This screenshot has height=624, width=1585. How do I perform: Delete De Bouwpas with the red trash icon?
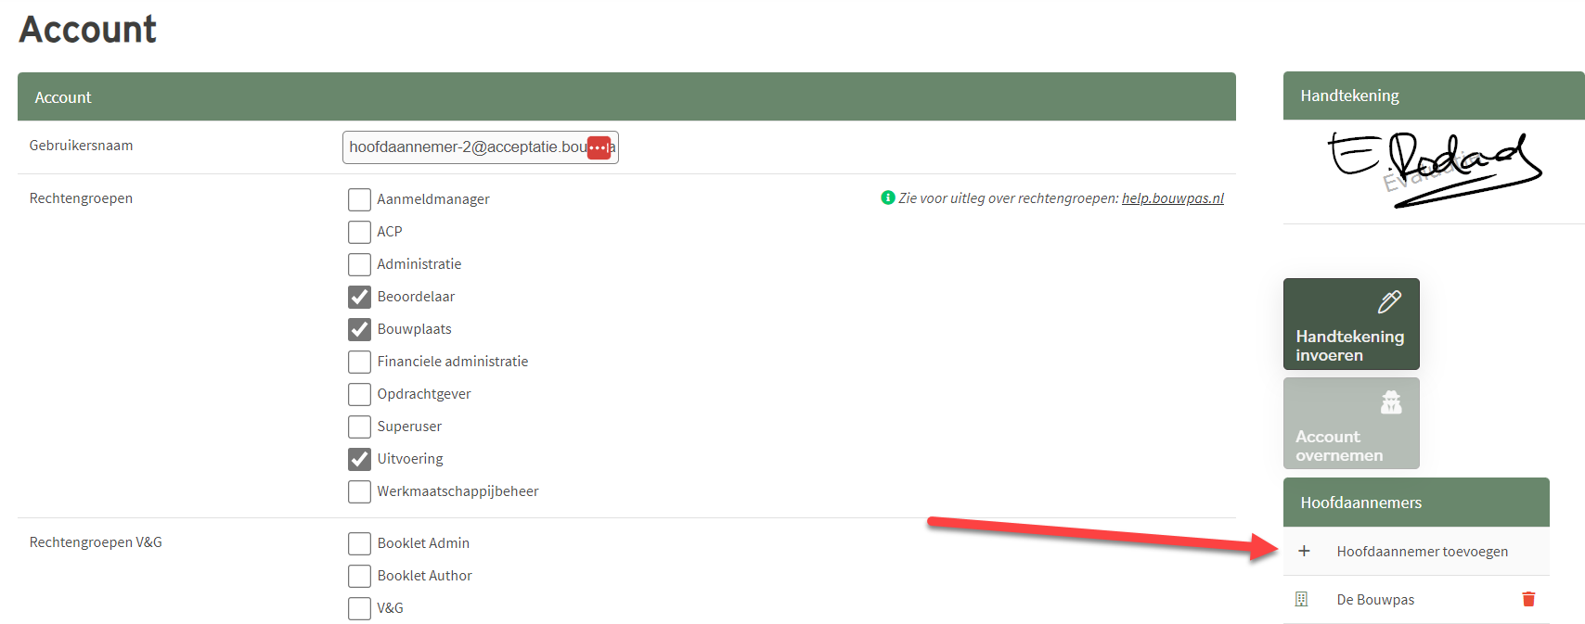pyautogui.click(x=1528, y=599)
